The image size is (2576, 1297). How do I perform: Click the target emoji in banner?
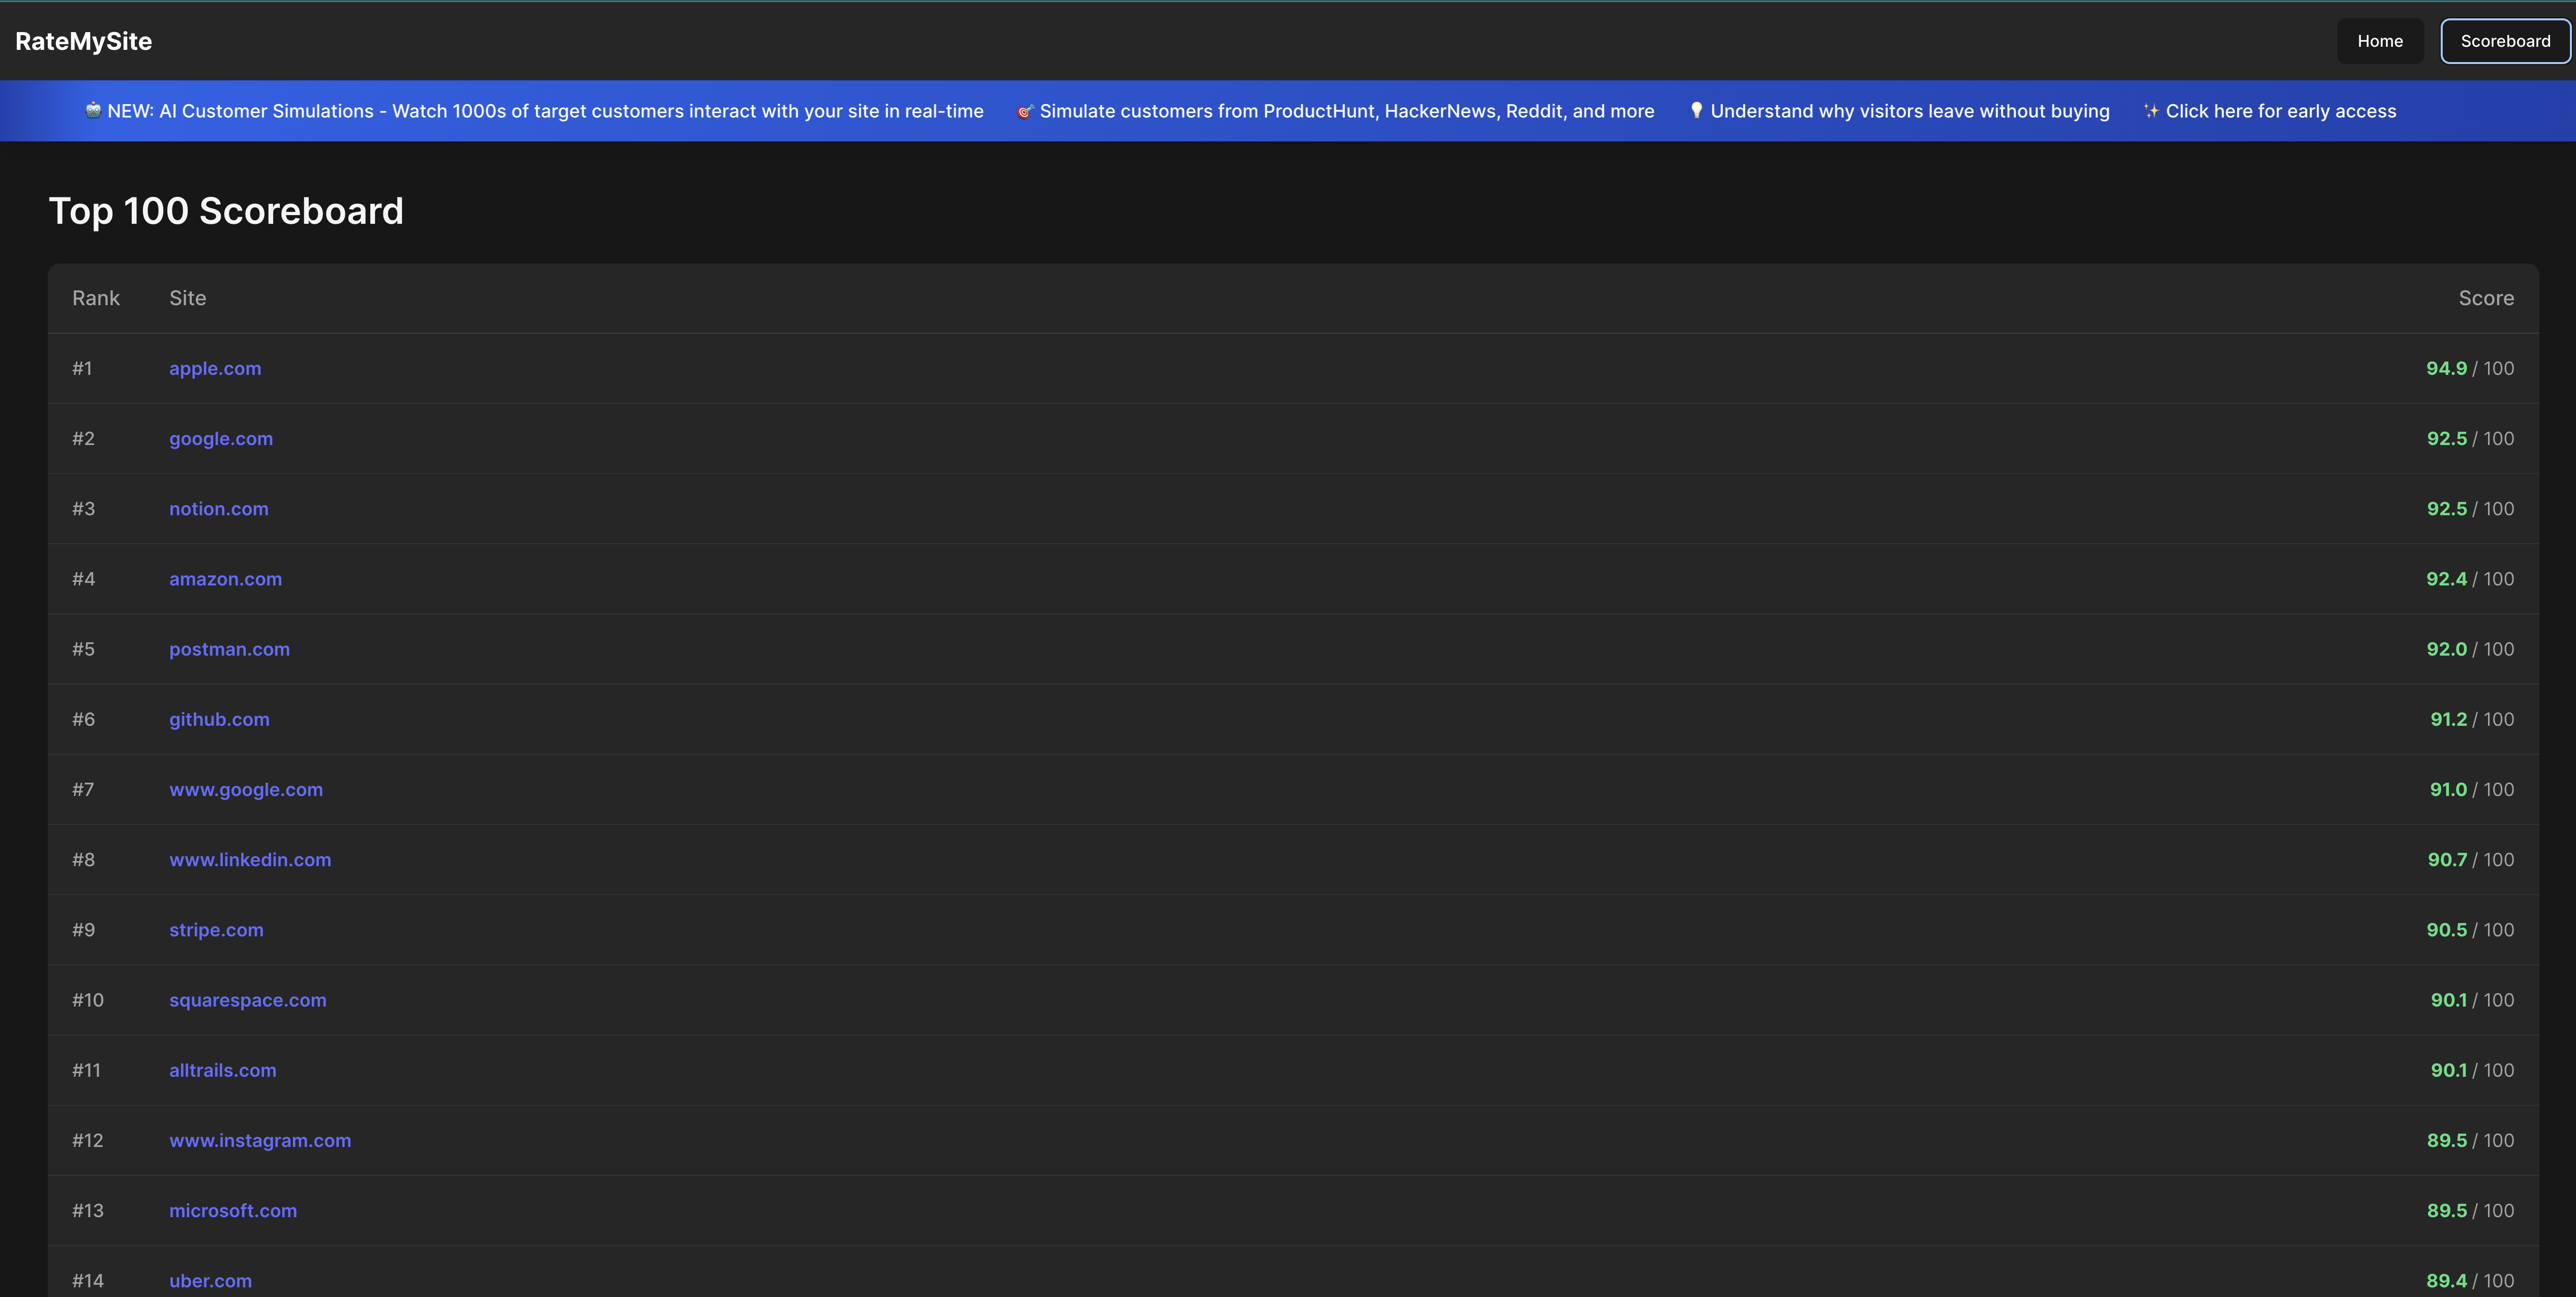(x=1025, y=111)
